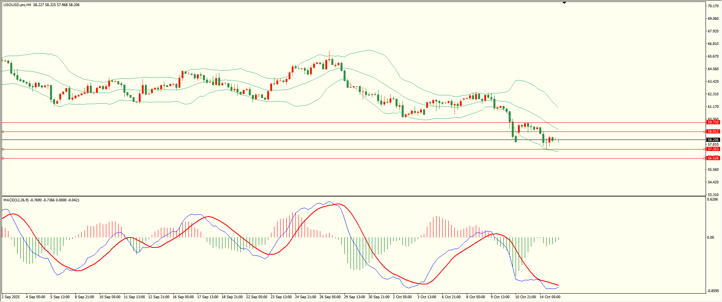Click the chart shift triangle marker at top
722x302 pixels.
564,3
